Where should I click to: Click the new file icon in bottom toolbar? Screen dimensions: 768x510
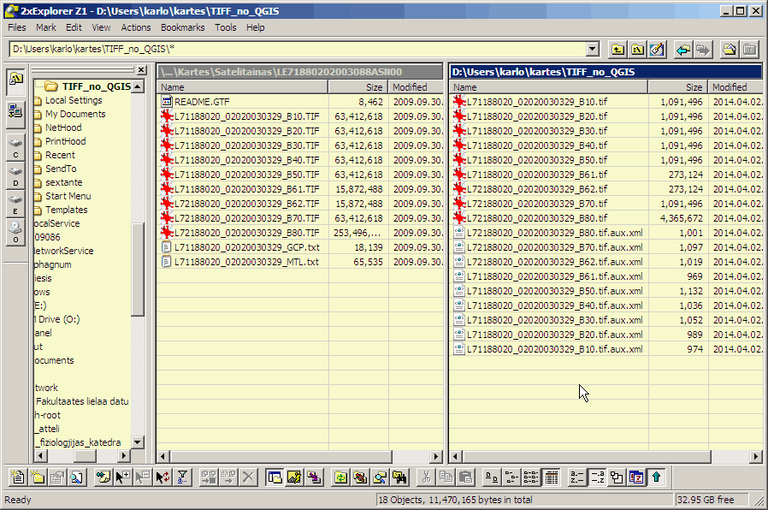pyautogui.click(x=18, y=477)
